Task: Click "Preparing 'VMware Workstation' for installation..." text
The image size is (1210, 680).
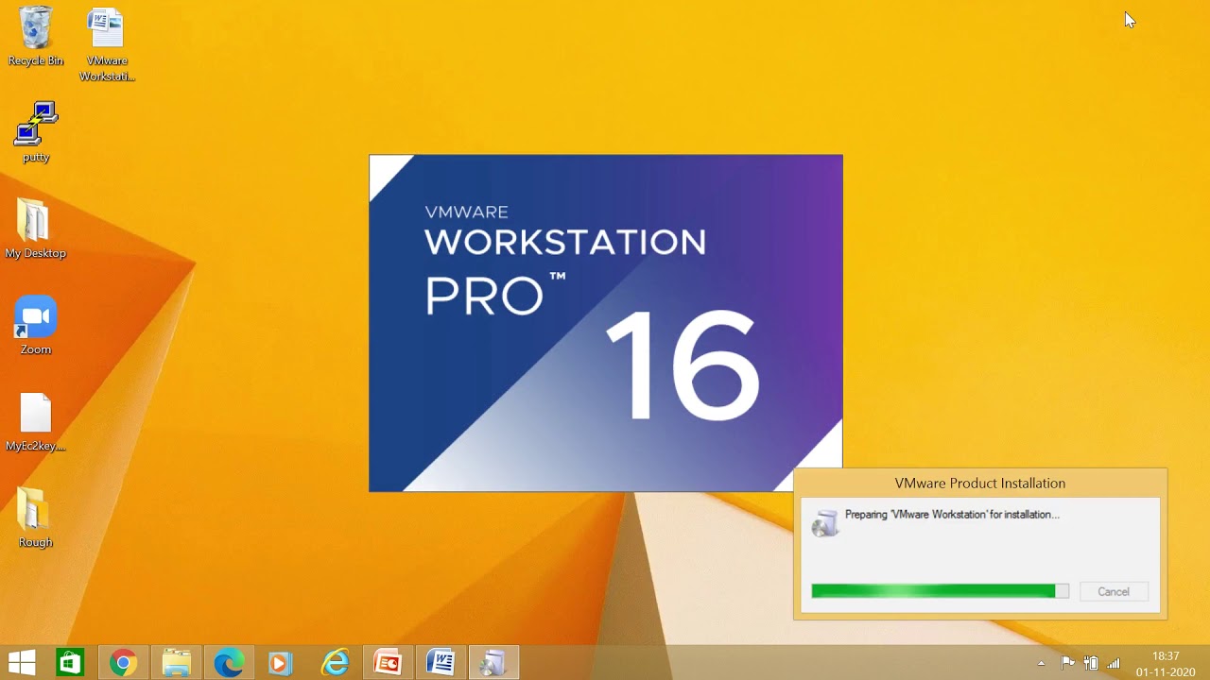Action: [952, 515]
